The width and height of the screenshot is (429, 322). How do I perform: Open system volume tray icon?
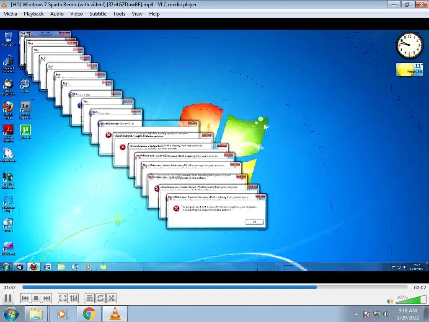point(386,314)
